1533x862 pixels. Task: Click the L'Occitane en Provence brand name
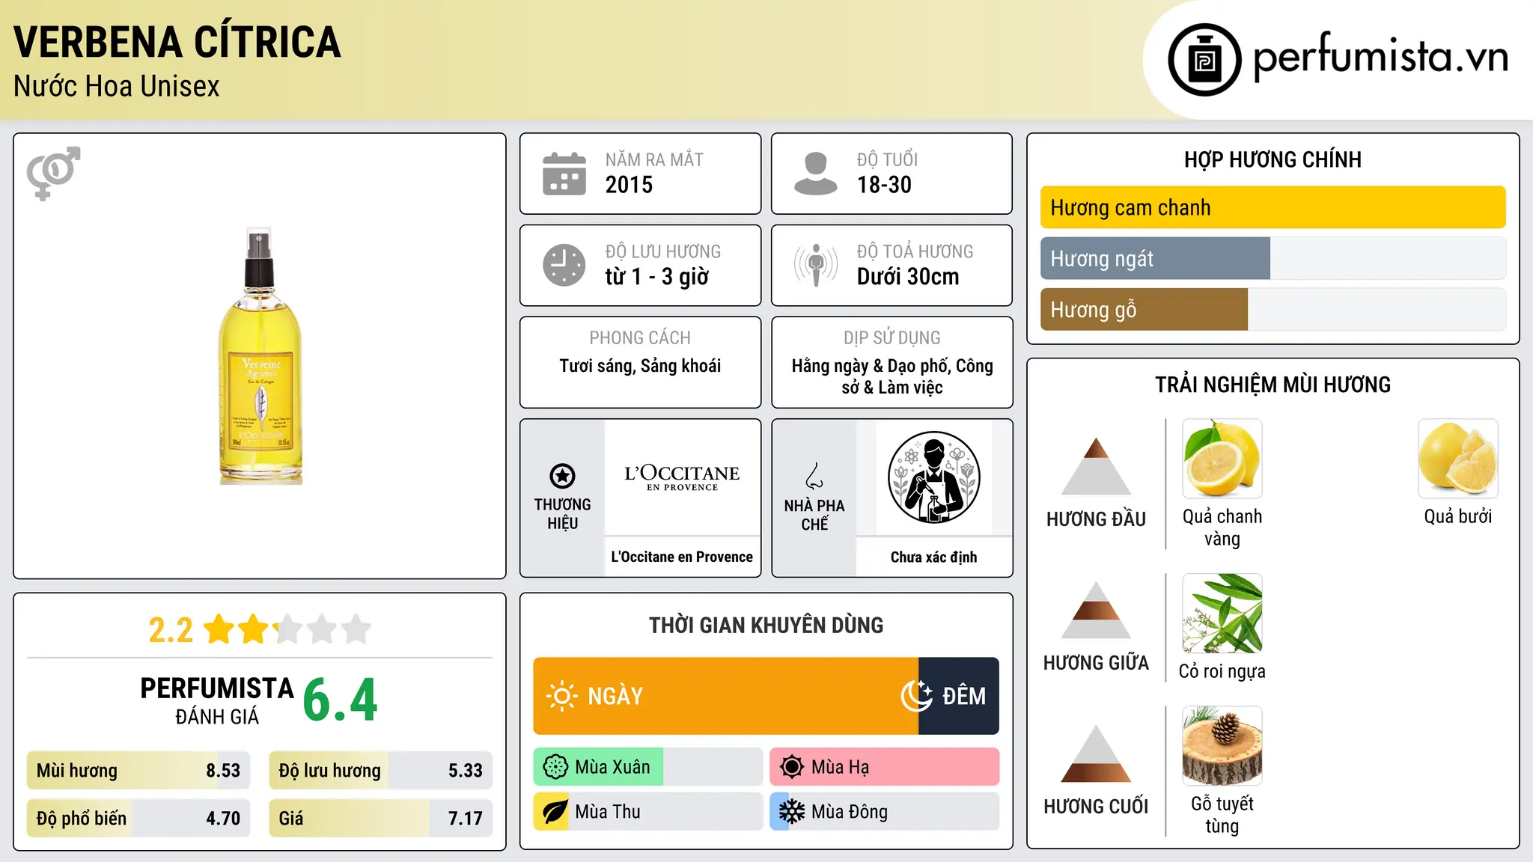[x=682, y=557]
